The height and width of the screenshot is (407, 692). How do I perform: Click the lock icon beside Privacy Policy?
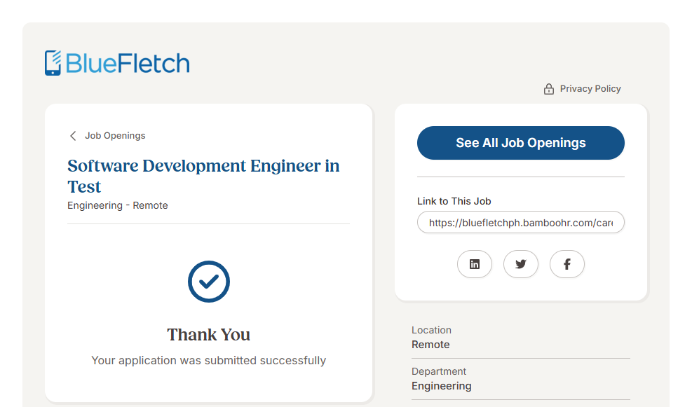coord(549,89)
